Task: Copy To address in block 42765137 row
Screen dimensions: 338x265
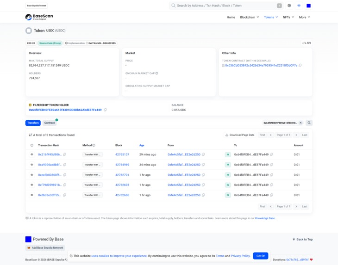Action: pos(272,154)
